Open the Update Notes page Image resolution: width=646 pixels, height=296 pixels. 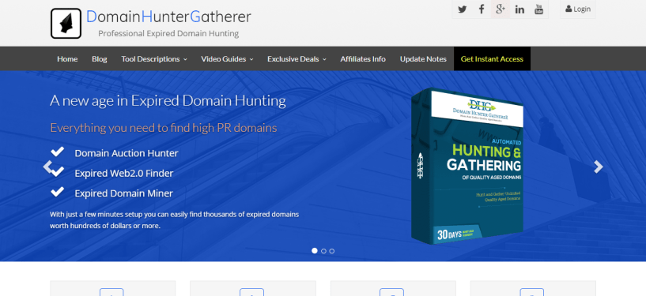pos(423,58)
